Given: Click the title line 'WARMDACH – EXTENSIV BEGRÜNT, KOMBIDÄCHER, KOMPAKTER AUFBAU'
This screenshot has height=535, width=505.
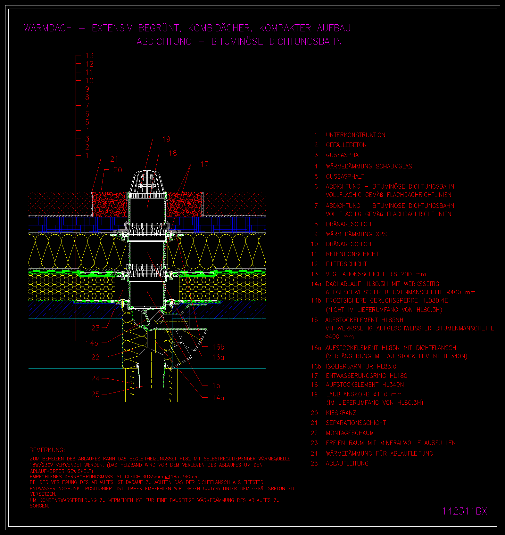Looking at the screenshot, I should 187,28.
